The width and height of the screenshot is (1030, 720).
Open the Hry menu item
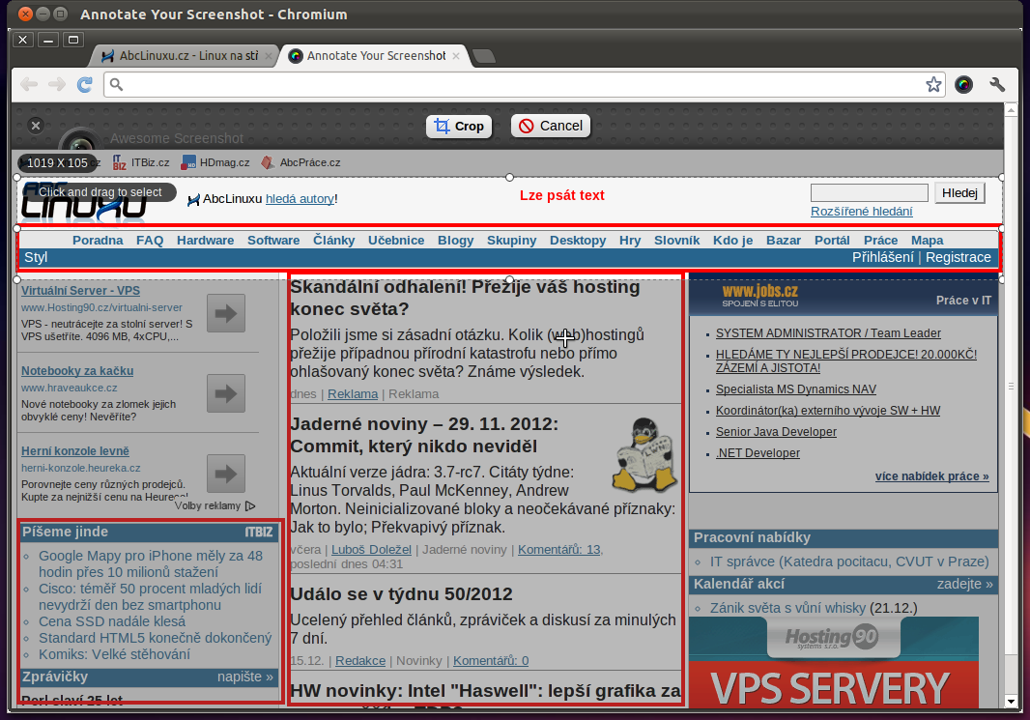[x=630, y=241]
